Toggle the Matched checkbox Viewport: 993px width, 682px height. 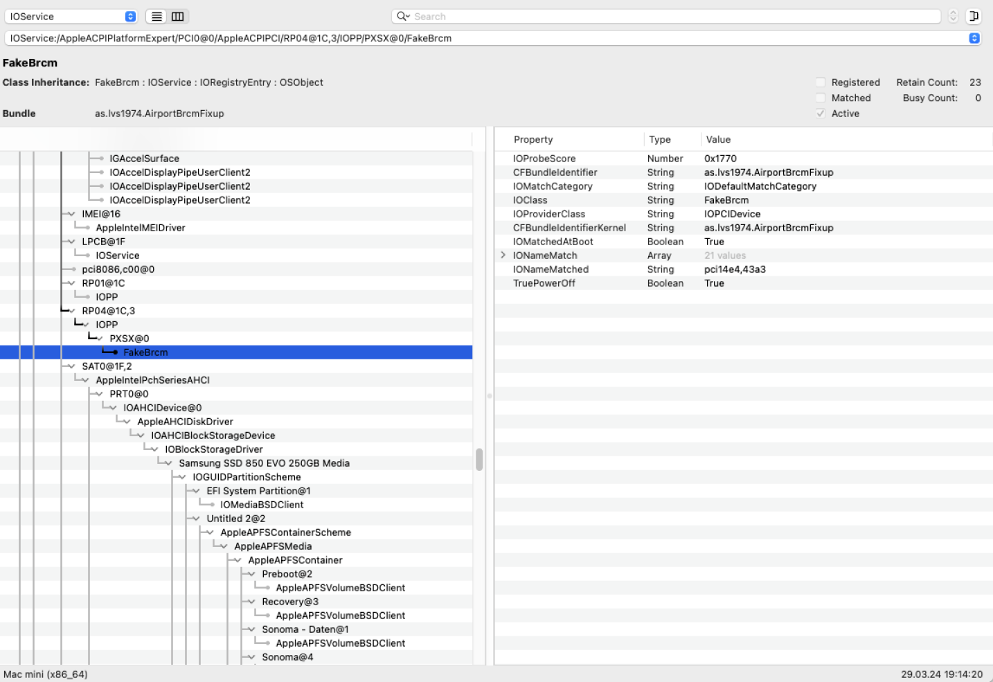coord(821,98)
